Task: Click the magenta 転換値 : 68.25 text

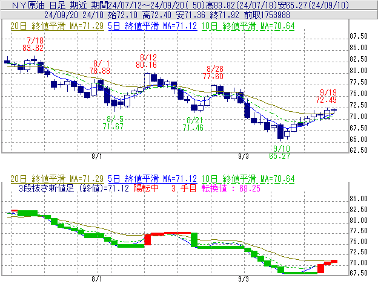Action: click(x=231, y=188)
